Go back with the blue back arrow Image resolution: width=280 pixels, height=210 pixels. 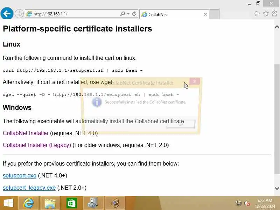pos(7,13)
